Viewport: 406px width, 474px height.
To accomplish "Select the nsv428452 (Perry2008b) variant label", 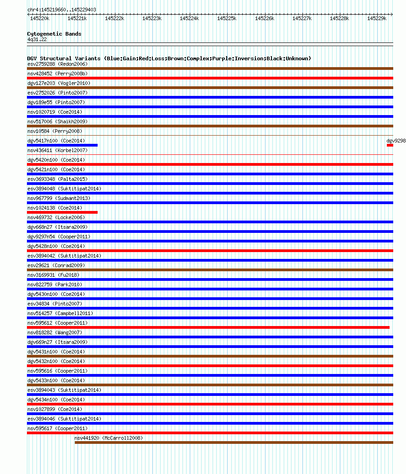I will (x=57, y=74).
